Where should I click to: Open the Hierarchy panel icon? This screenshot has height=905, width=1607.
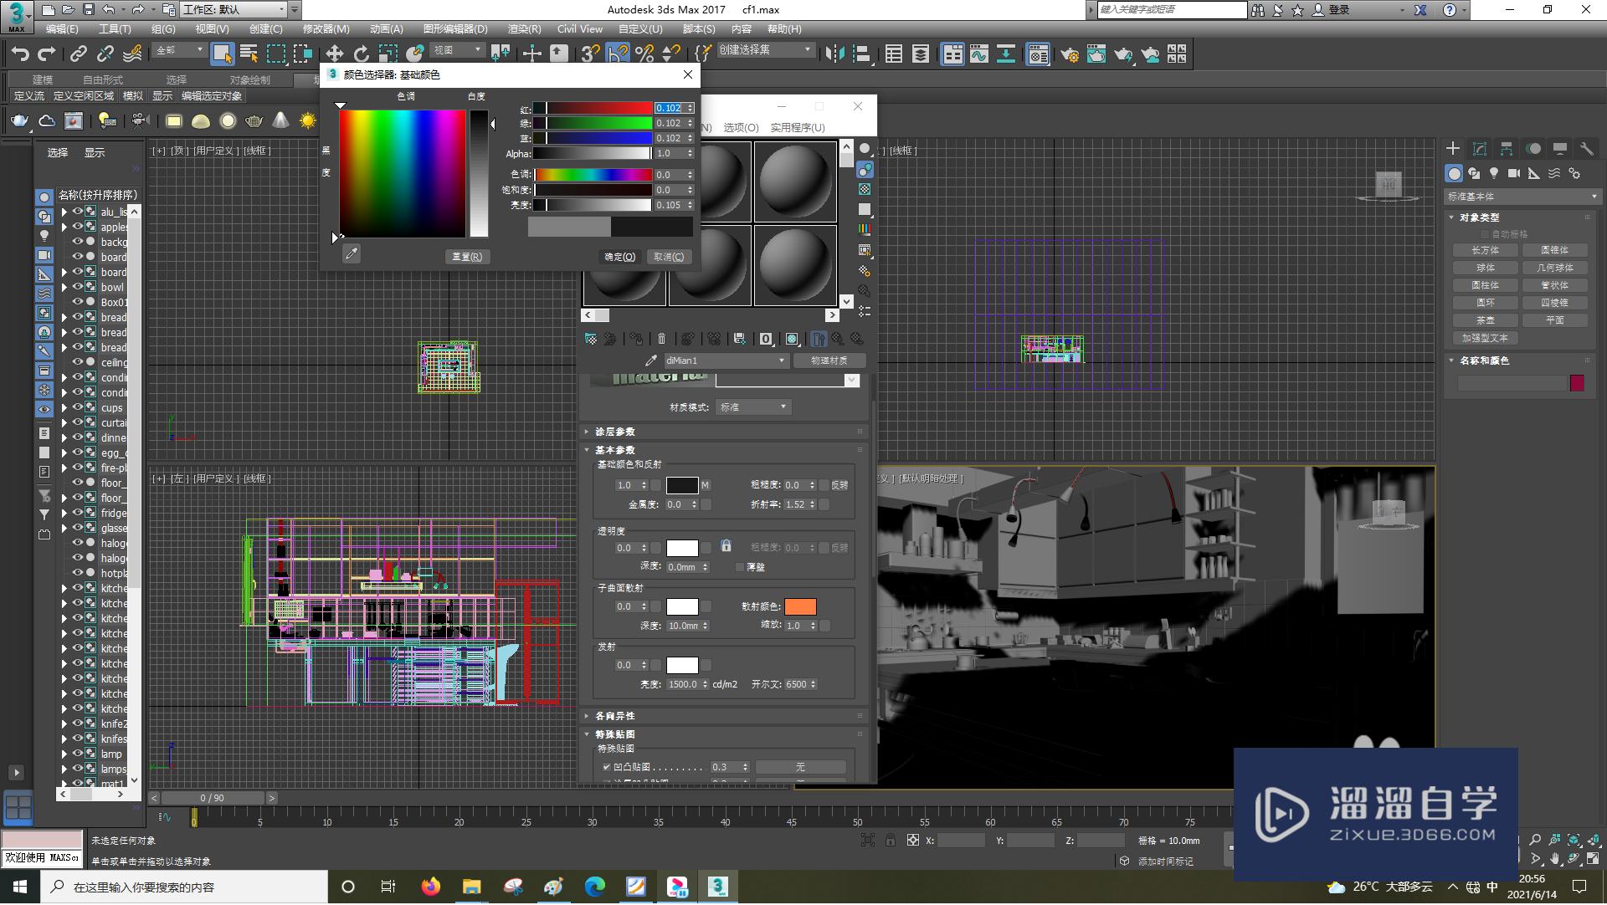pos(1507,149)
